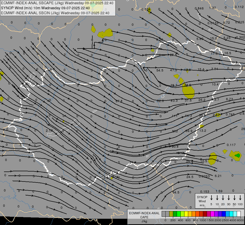Click the 28.5 value on the map
This screenshot has height=225, width=245.
coord(173,55)
